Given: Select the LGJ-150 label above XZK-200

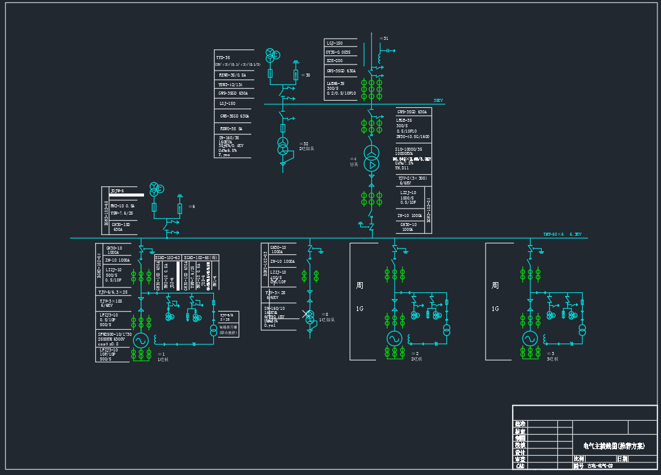Looking at the screenshot, I should [334, 43].
